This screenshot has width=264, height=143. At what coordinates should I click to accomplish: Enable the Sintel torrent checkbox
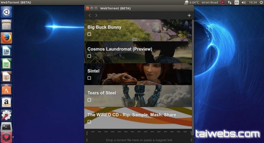tap(89, 78)
